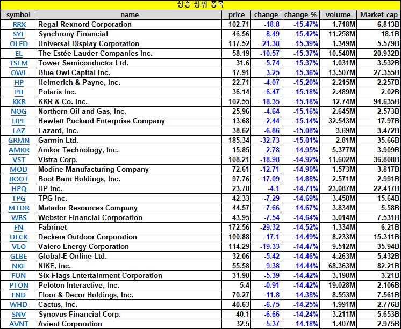The width and height of the screenshot is (401, 329).
Task: Open the NKE symbol link
Action: click(19, 266)
